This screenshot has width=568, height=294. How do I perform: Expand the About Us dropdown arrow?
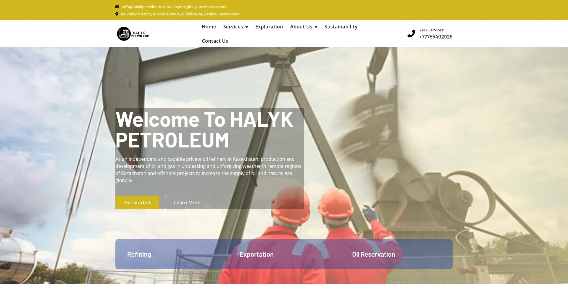click(316, 27)
